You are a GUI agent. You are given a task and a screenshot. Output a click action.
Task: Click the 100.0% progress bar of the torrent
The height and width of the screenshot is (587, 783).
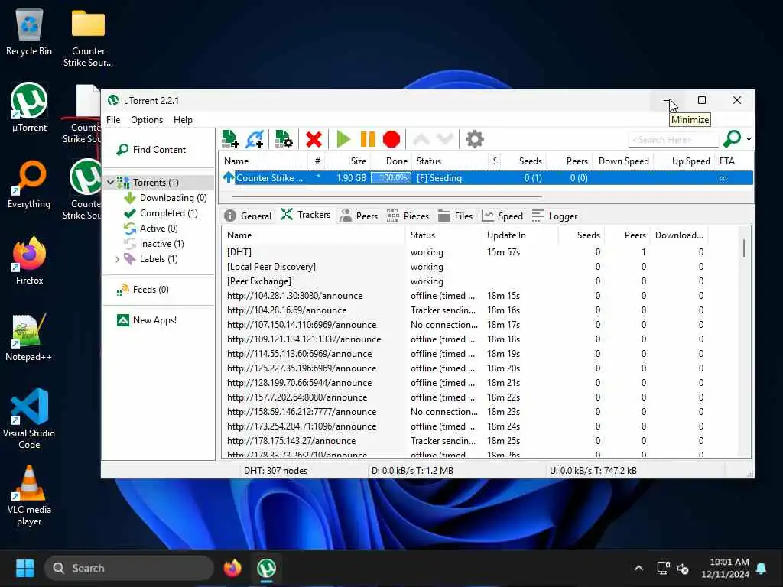point(391,177)
